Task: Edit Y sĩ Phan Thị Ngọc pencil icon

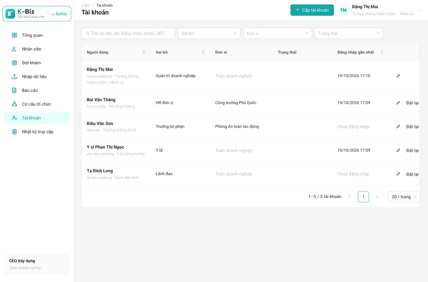Action: (398, 150)
